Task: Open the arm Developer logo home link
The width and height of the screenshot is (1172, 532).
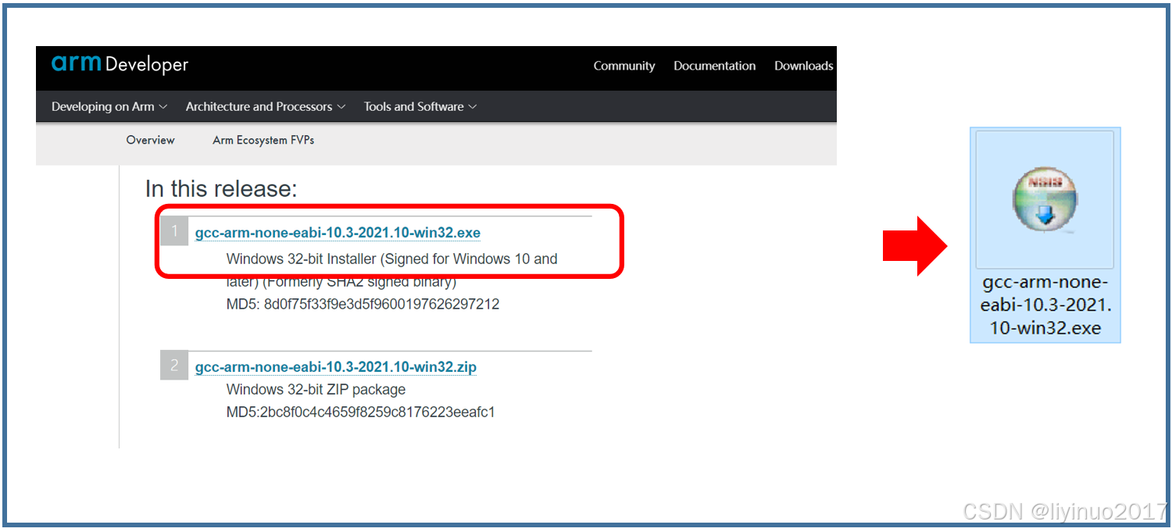Action: coord(120,64)
